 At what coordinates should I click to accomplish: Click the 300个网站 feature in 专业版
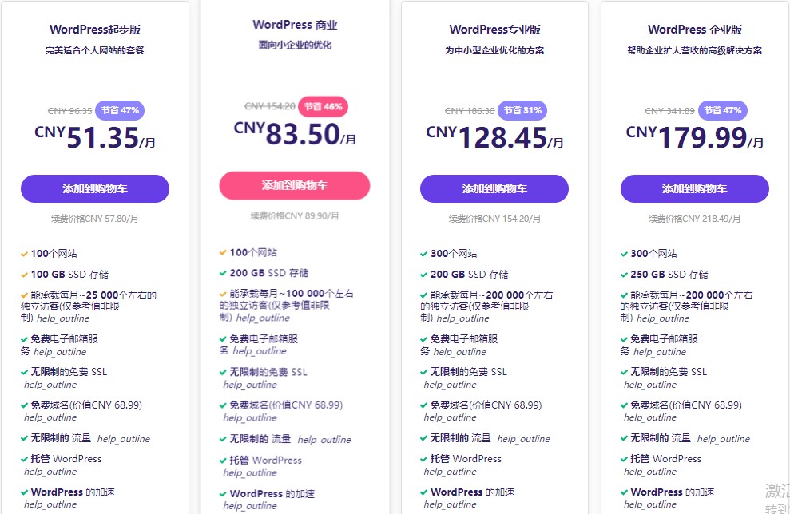point(454,254)
